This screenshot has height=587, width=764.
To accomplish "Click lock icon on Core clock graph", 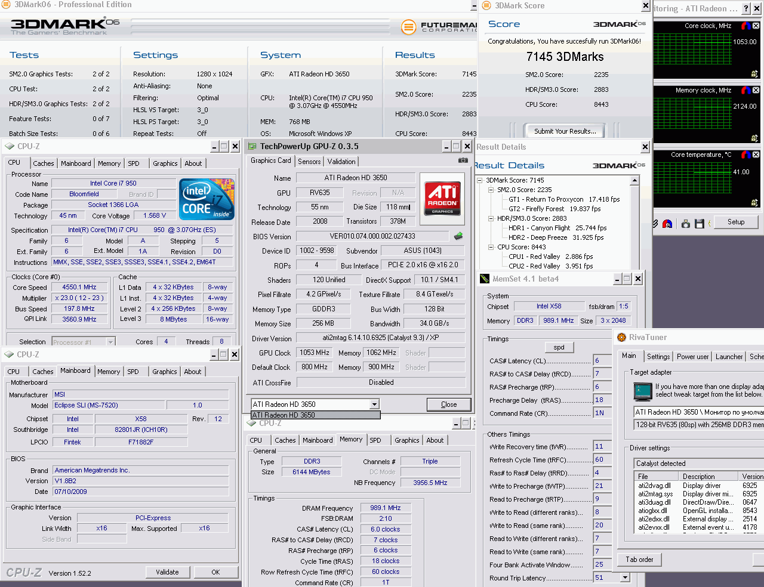I will 754,74.
